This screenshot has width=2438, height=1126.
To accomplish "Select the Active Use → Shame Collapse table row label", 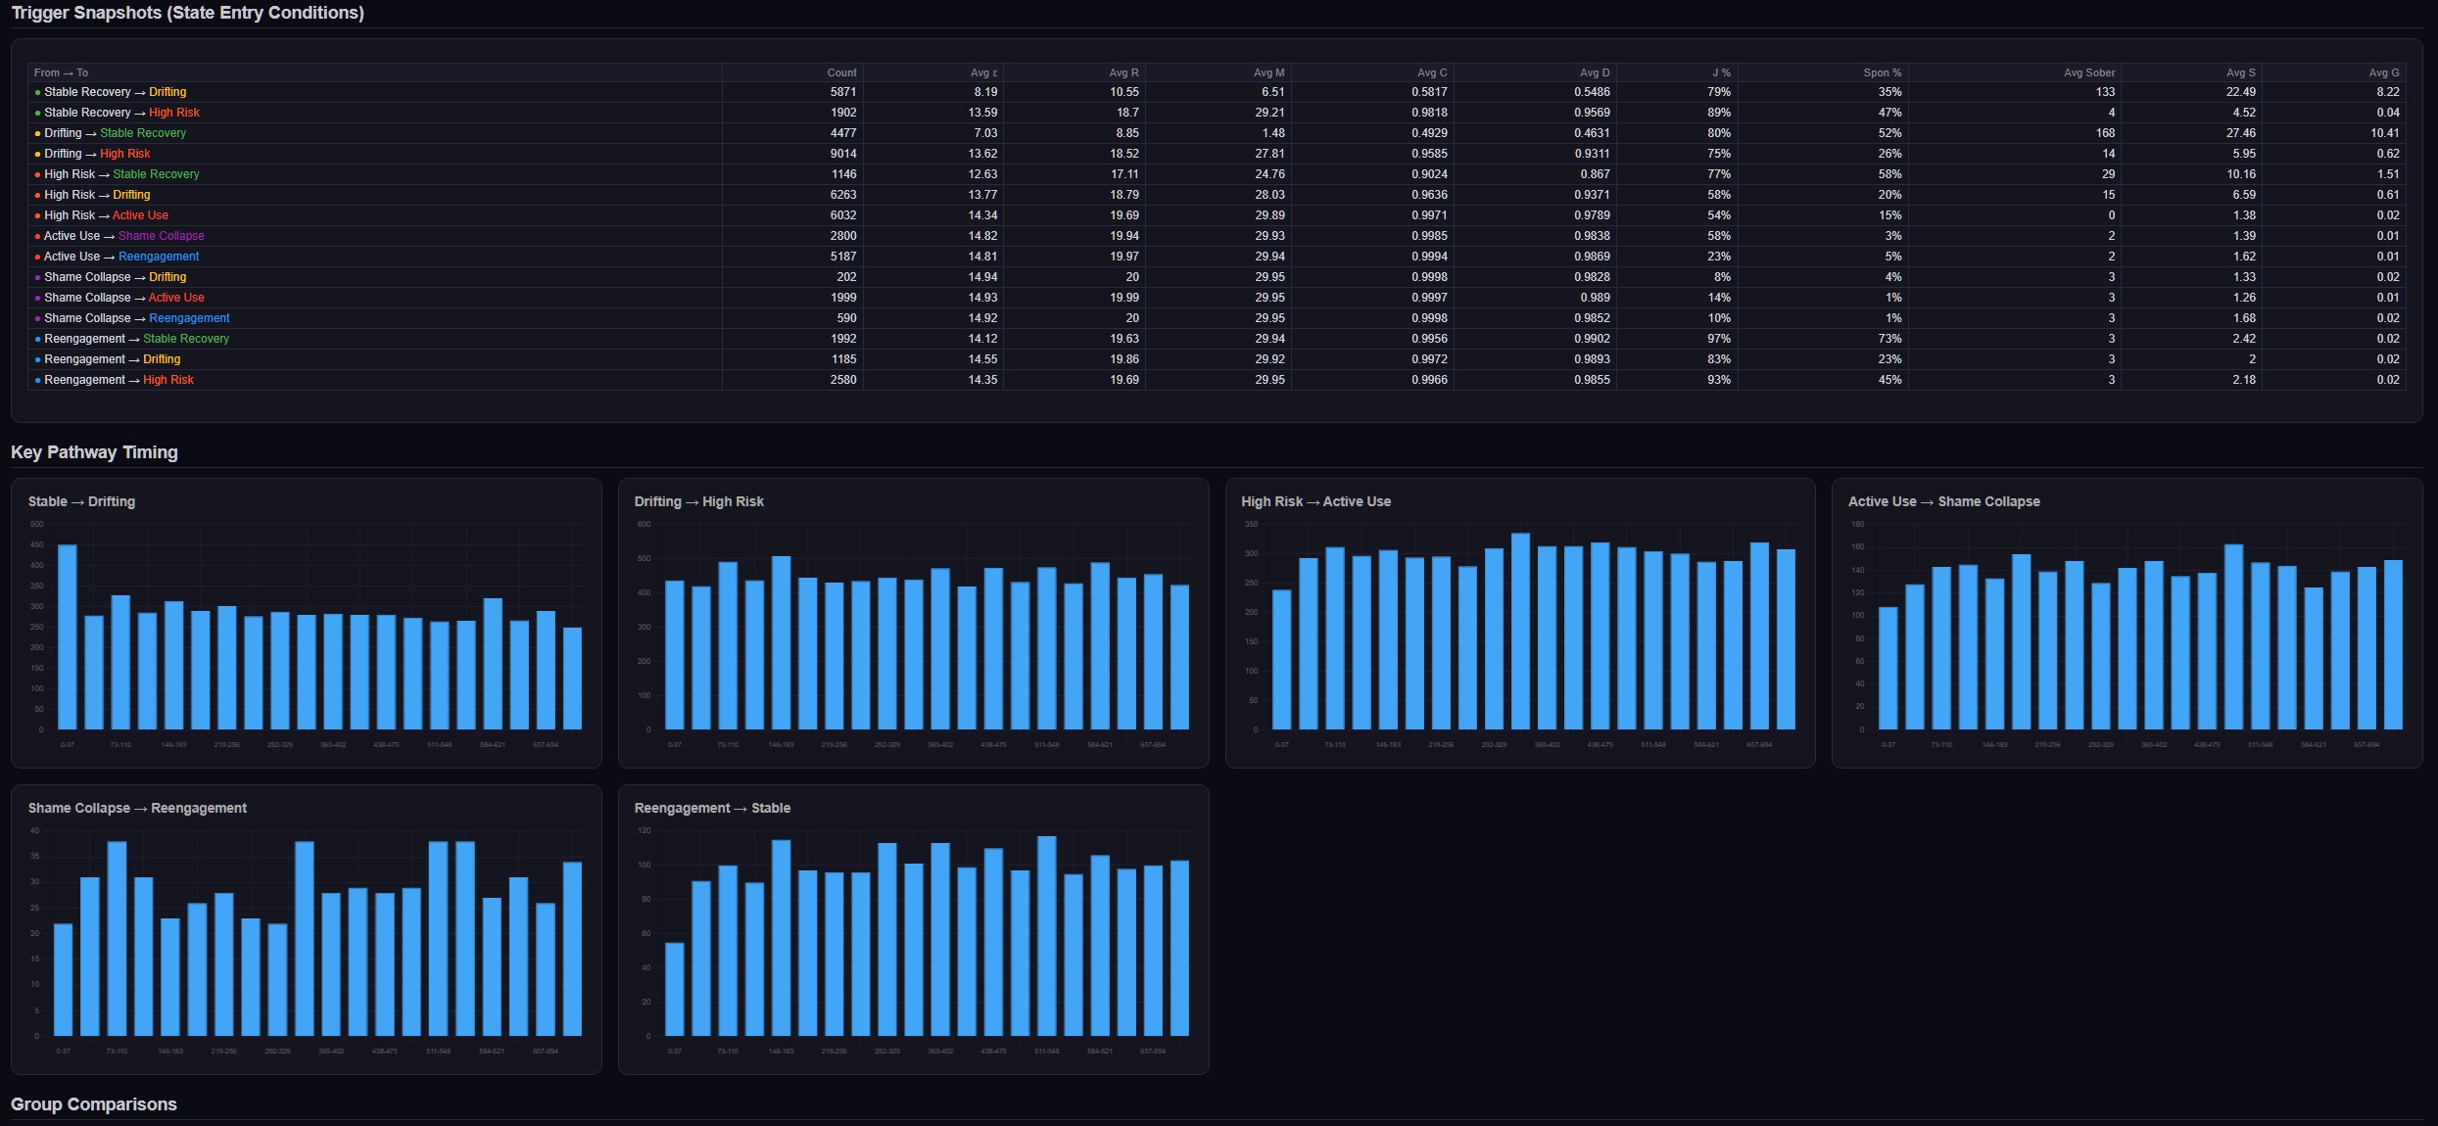I will (x=120, y=236).
